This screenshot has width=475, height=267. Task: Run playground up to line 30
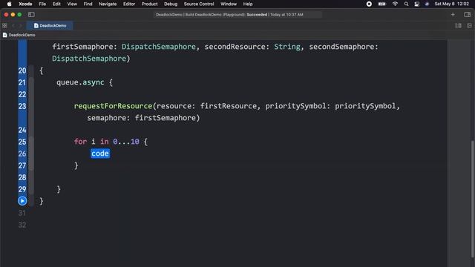[22, 201]
